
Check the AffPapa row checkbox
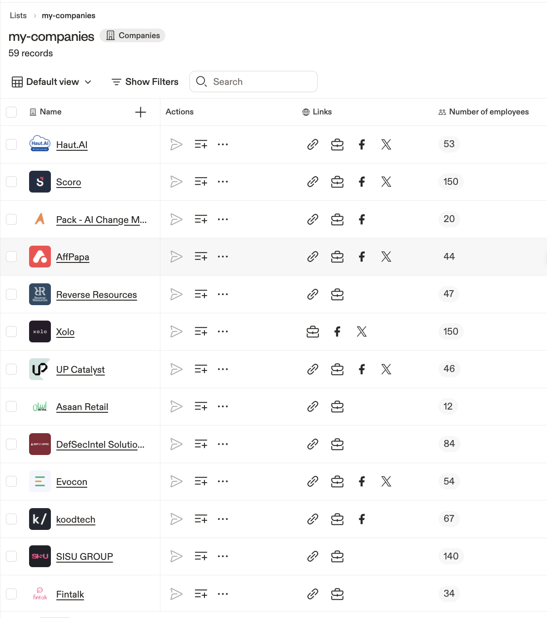click(11, 257)
